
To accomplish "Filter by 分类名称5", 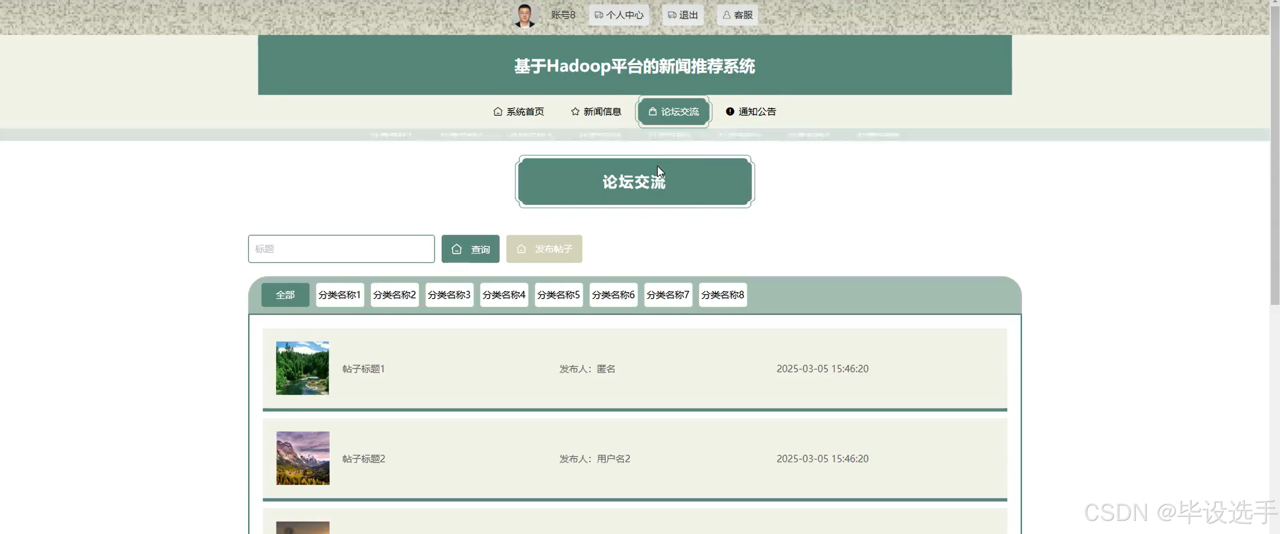I will click(x=558, y=295).
